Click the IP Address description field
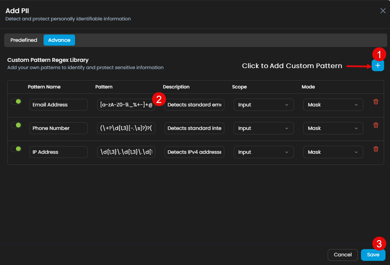This screenshot has width=390, height=265. click(x=194, y=152)
